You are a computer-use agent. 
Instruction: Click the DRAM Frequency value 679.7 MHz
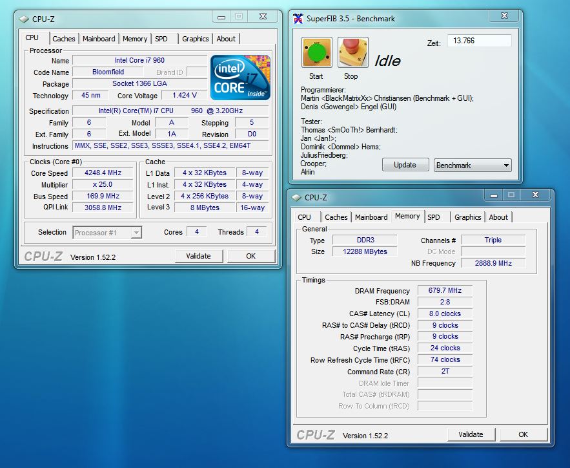tap(445, 290)
